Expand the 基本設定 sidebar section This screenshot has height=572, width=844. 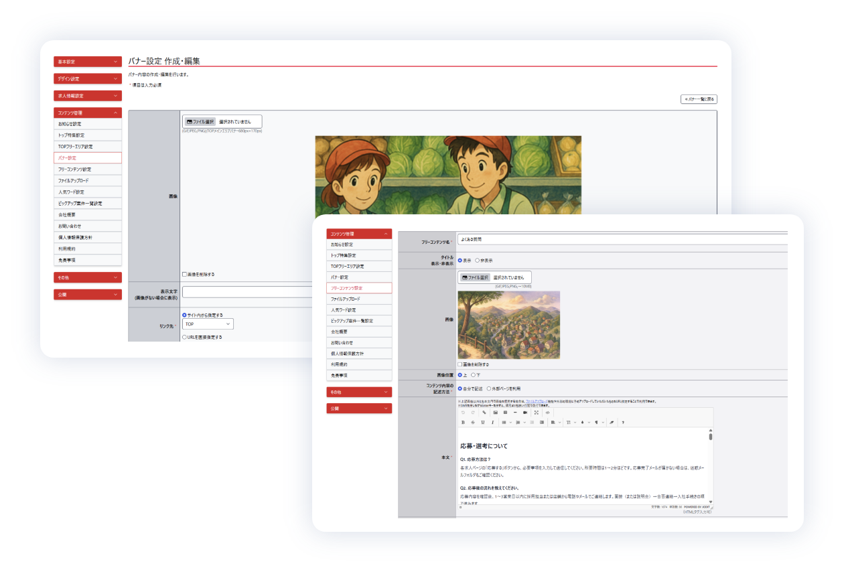coord(88,62)
